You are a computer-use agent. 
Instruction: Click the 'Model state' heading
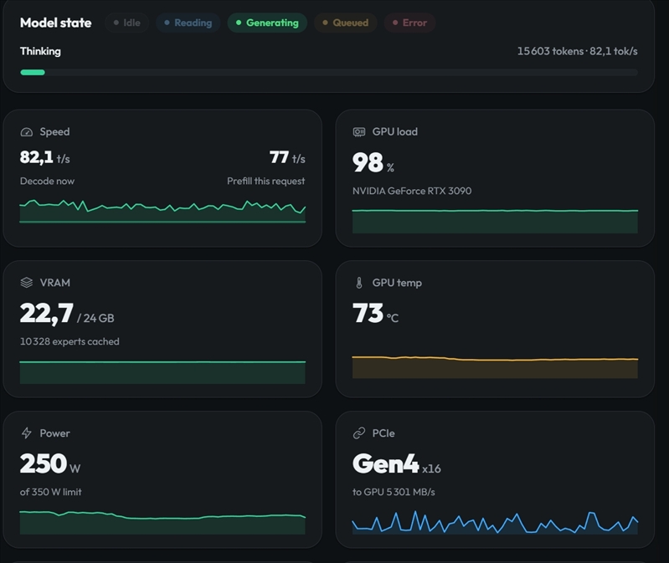(x=55, y=23)
